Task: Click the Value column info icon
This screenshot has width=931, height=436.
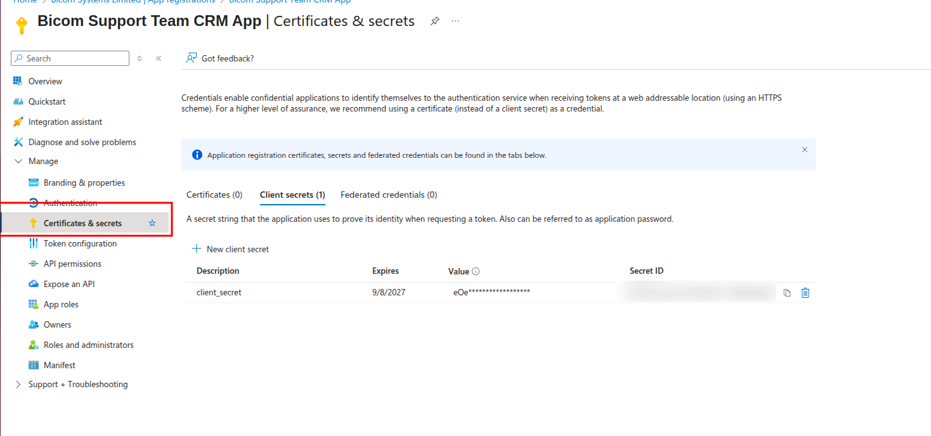Action: [476, 271]
